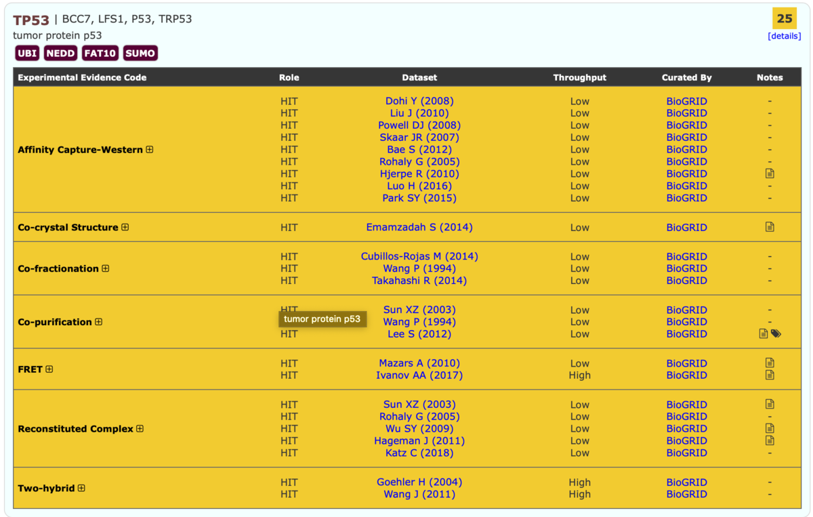Open the Dohi Y (2008) dataset
Viewport: 813px width, 517px height.
pyautogui.click(x=419, y=101)
